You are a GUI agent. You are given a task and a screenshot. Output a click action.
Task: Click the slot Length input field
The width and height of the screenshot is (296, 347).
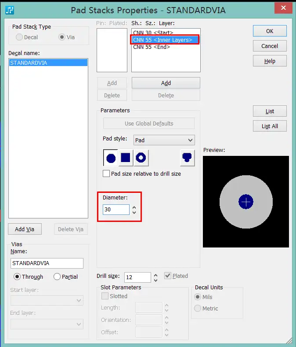point(148,308)
